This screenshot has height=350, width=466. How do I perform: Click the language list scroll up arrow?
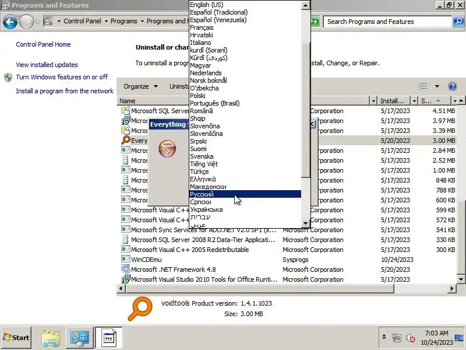coord(305,5)
